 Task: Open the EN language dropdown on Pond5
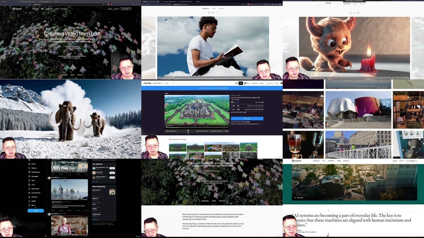pos(247,83)
